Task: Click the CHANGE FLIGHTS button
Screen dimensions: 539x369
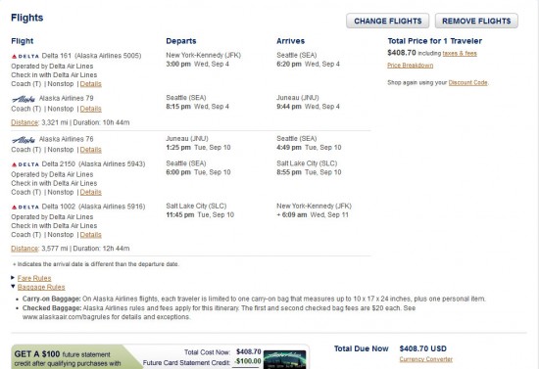Action: (387, 21)
